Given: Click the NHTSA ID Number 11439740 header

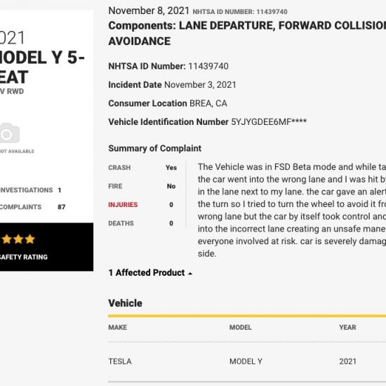Looking at the screenshot, I should 240,12.
